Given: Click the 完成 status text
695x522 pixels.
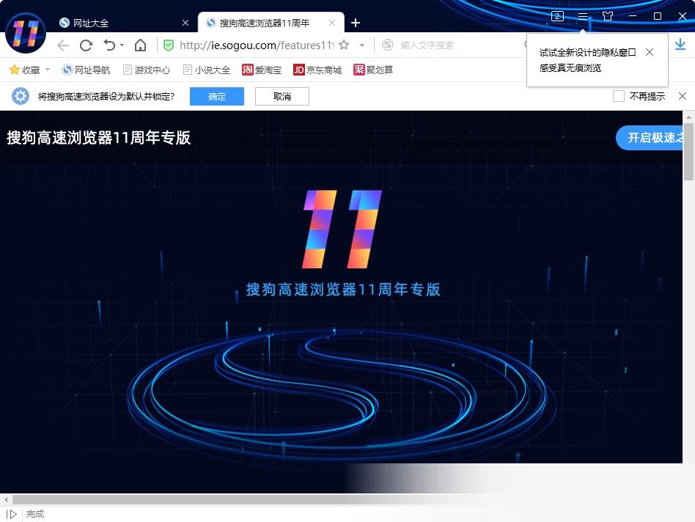Looking at the screenshot, I should [35, 514].
